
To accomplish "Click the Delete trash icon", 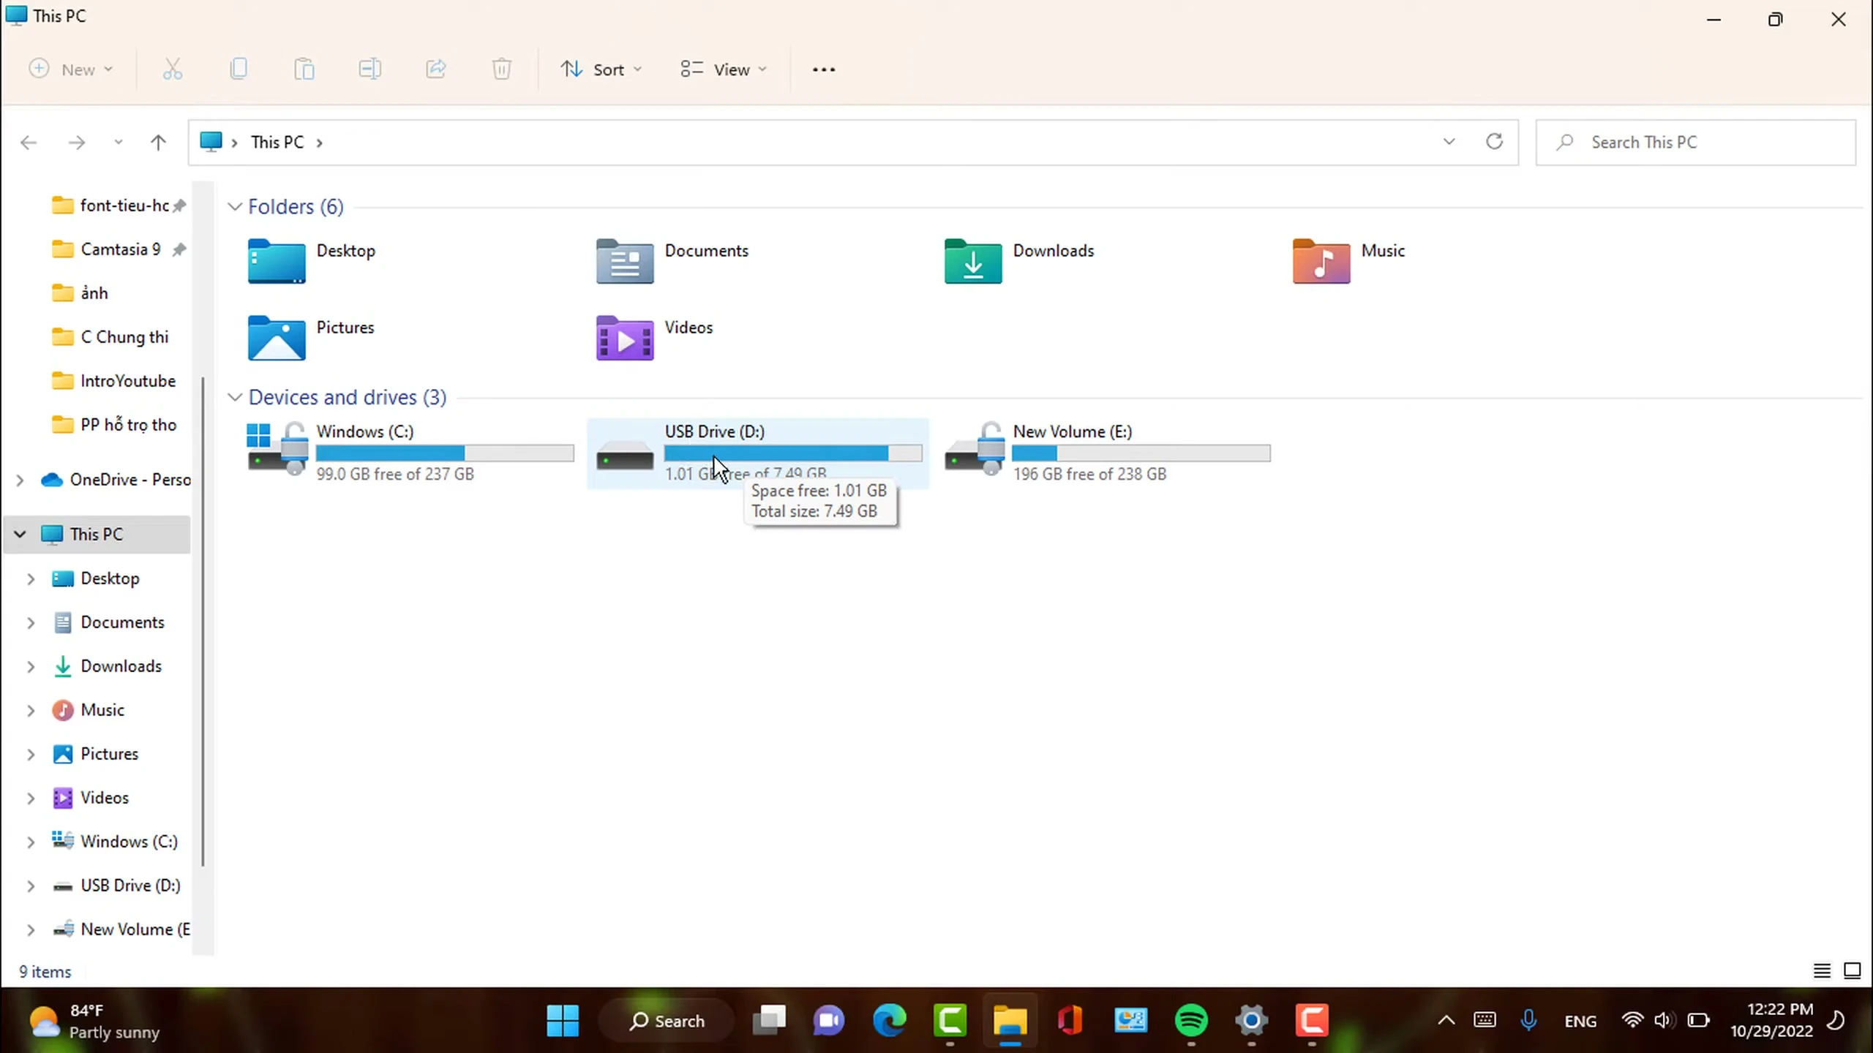I will [x=501, y=69].
